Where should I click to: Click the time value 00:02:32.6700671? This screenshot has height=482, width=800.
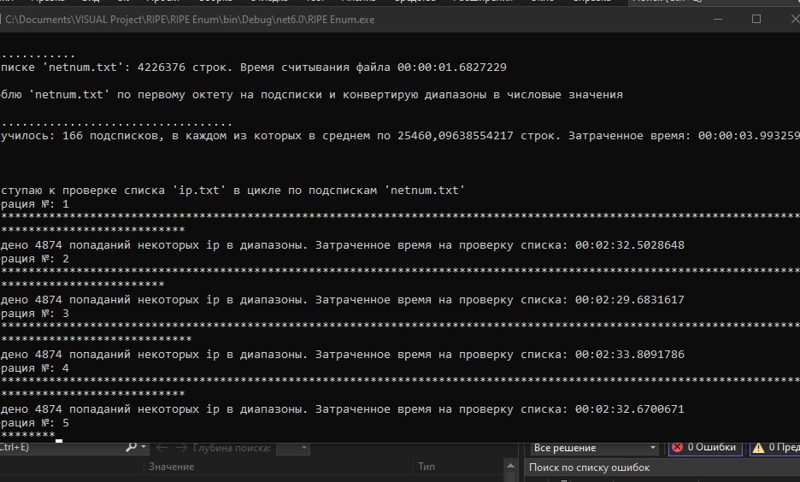630,409
